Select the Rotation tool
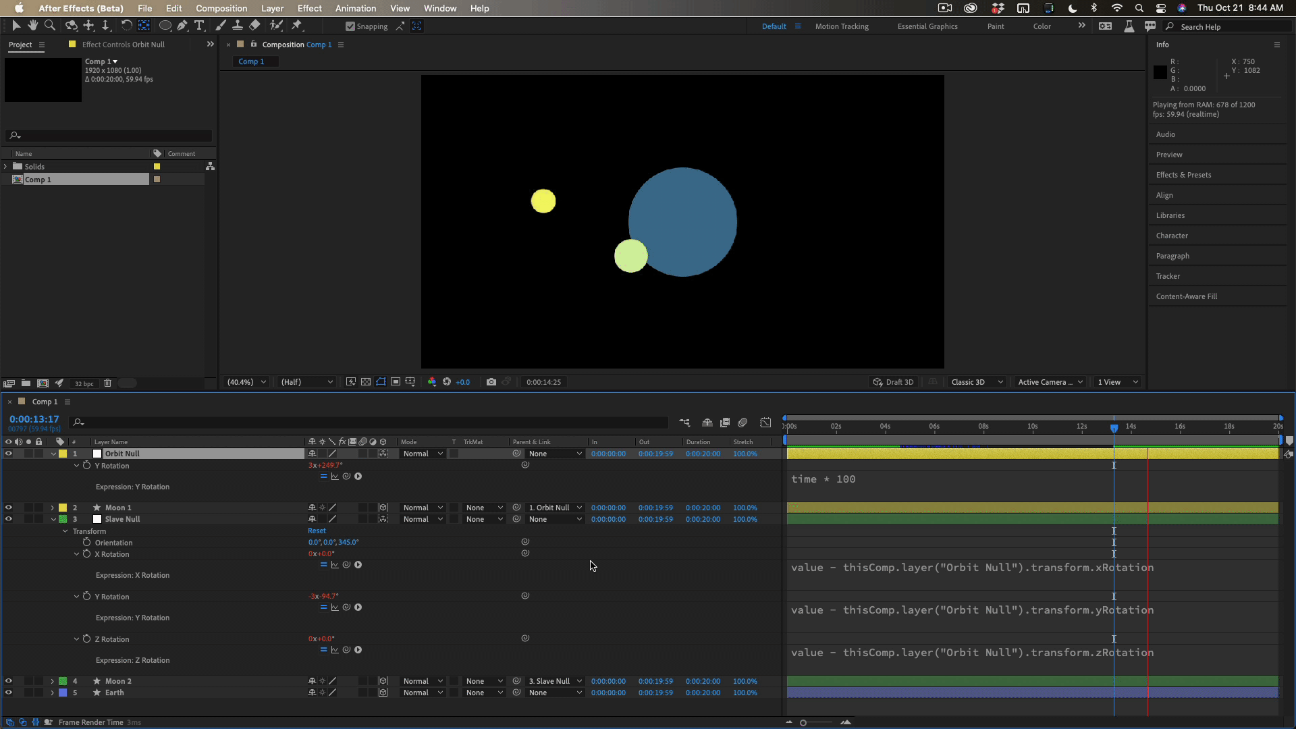Image resolution: width=1296 pixels, height=729 pixels. [x=126, y=26]
